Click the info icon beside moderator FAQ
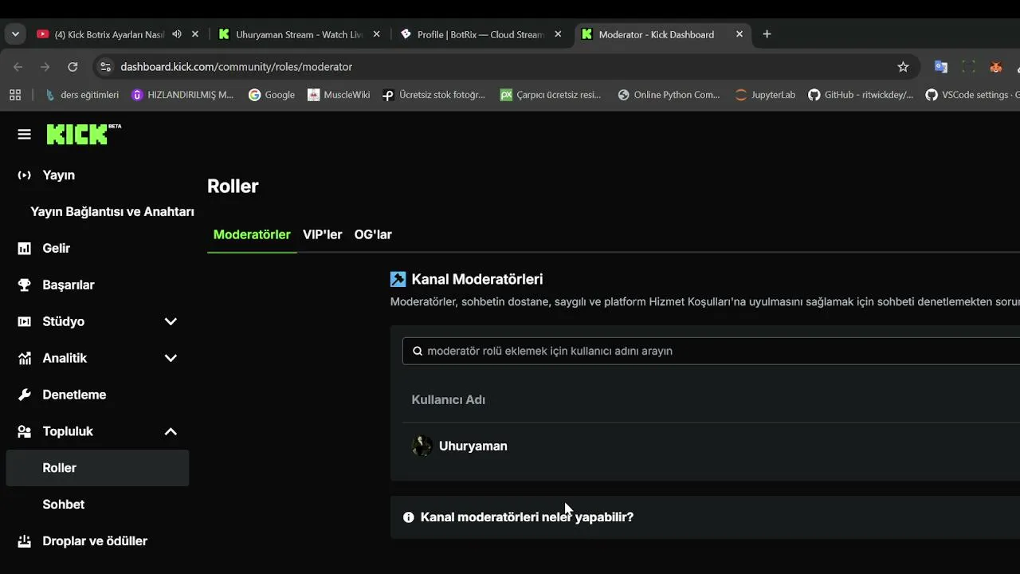The image size is (1020, 574). (x=409, y=517)
